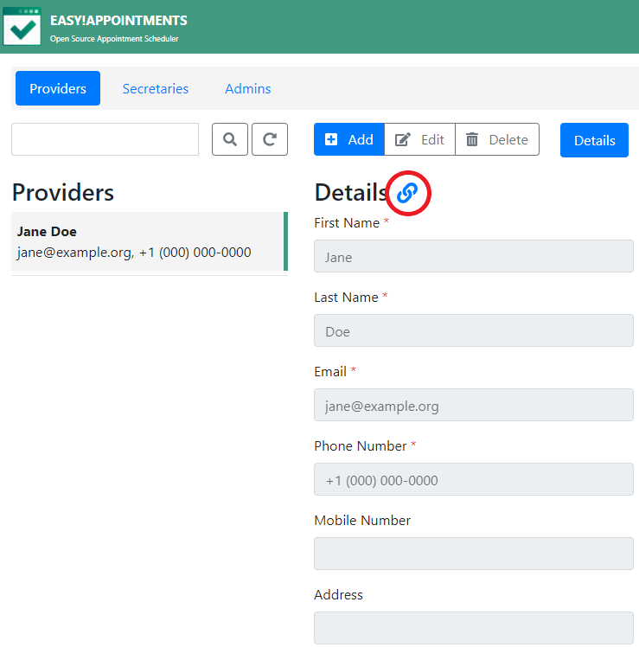The width and height of the screenshot is (639, 647).
Task: Click the Phone Number field
Action: (474, 479)
